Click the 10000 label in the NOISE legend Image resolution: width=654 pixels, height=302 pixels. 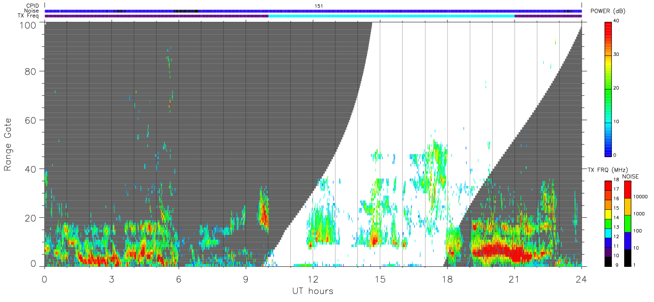pyautogui.click(x=640, y=197)
